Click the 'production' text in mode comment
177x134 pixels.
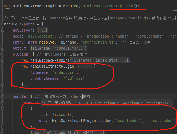pyautogui.click(x=98, y=36)
